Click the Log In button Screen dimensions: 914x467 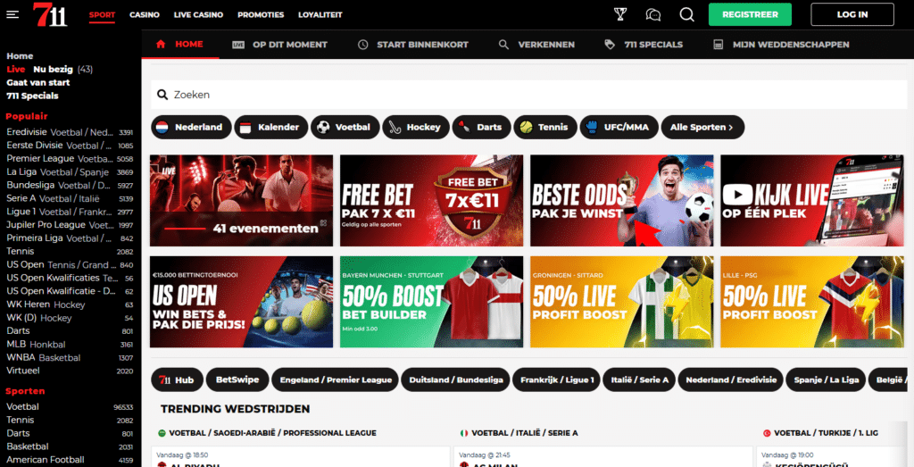(852, 14)
